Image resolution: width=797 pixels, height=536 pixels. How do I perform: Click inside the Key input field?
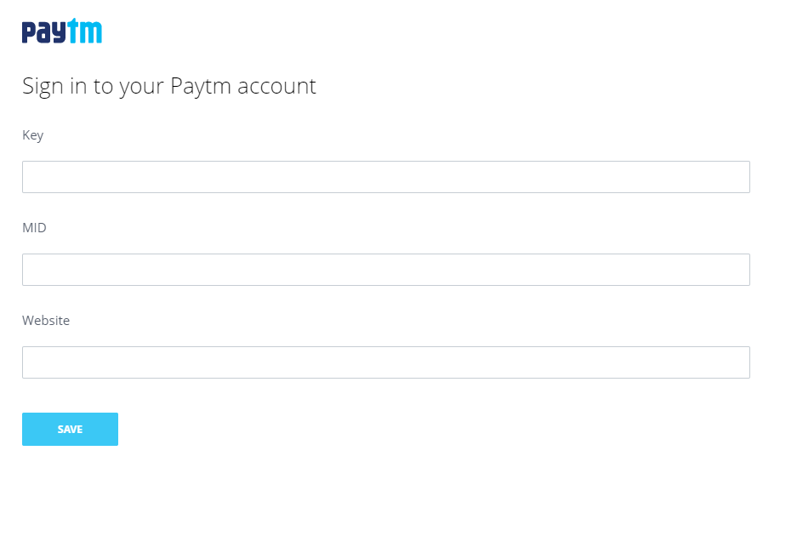385,176
